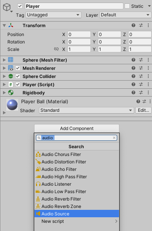Viewport: 152px width, 231px height.
Task: Open Player (Script) help icon
Action: tap(133, 84)
